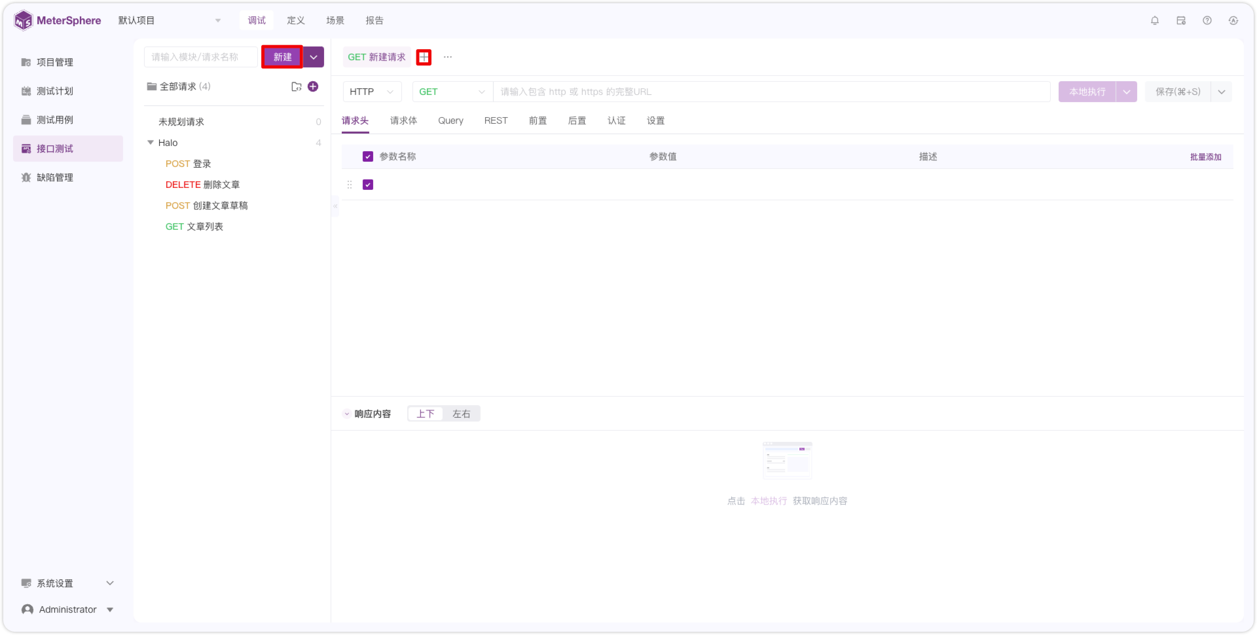Screen dimensions: 1257x635
Task: Toggle the 参数名称 header checkbox
Action: (x=368, y=156)
